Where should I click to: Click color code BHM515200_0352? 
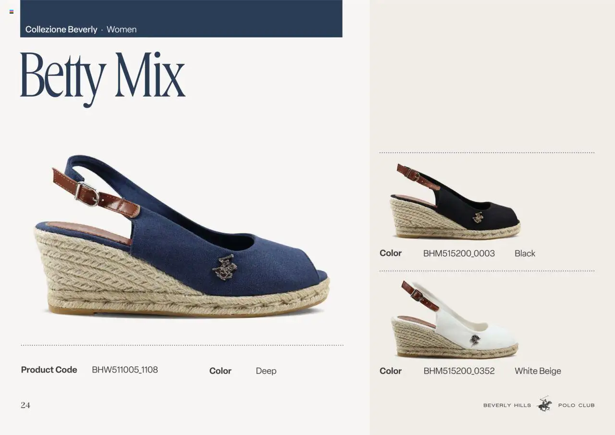coord(459,371)
